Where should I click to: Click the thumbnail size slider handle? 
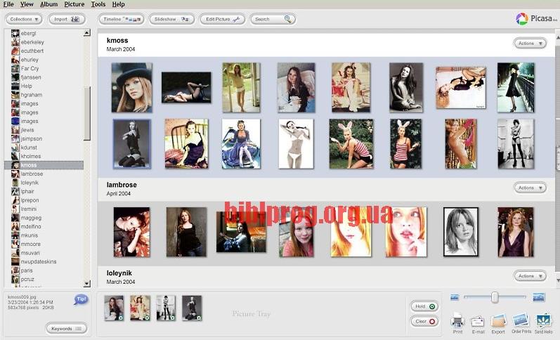(x=495, y=297)
